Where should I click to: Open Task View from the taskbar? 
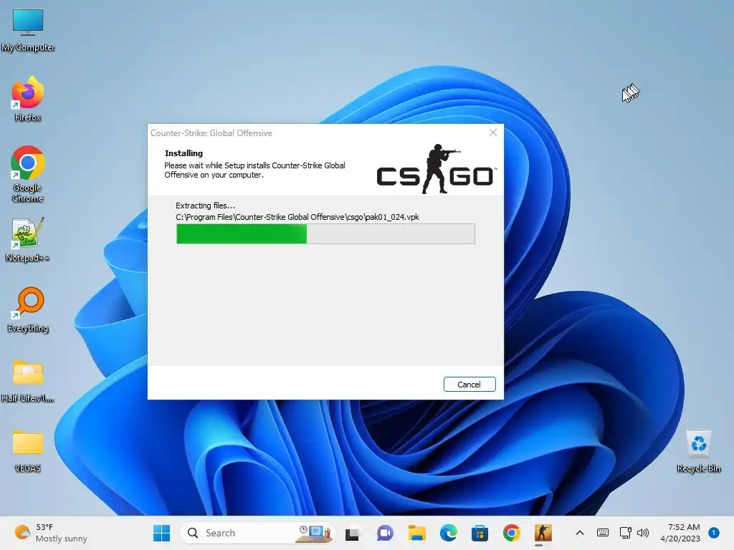pos(352,533)
